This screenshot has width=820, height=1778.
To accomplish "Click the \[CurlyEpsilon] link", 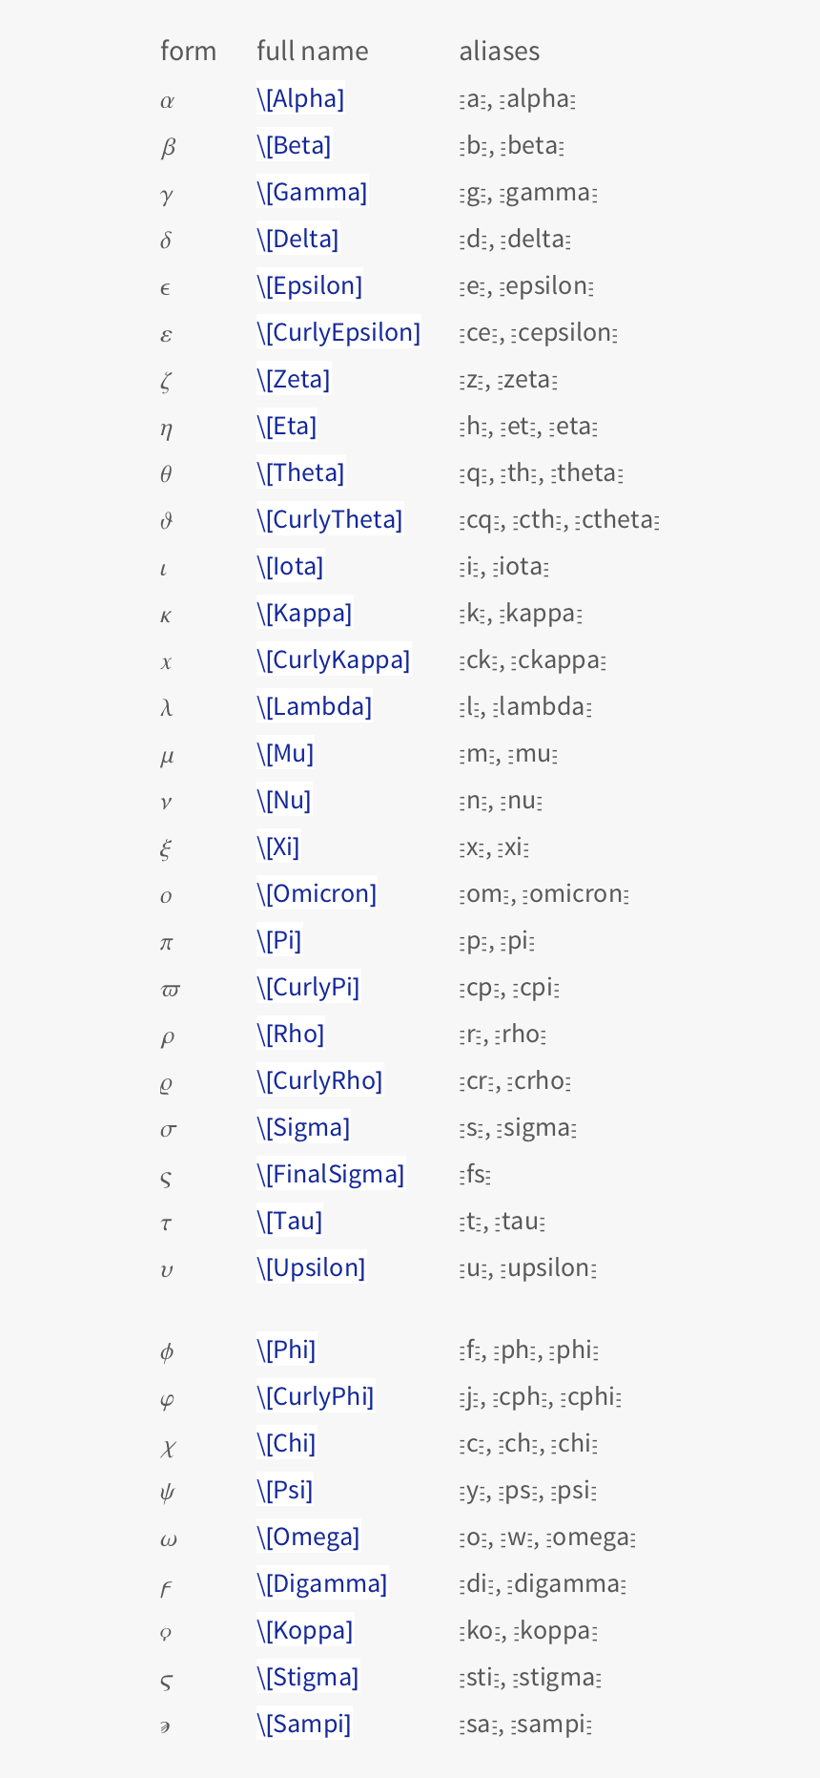I will [x=338, y=332].
